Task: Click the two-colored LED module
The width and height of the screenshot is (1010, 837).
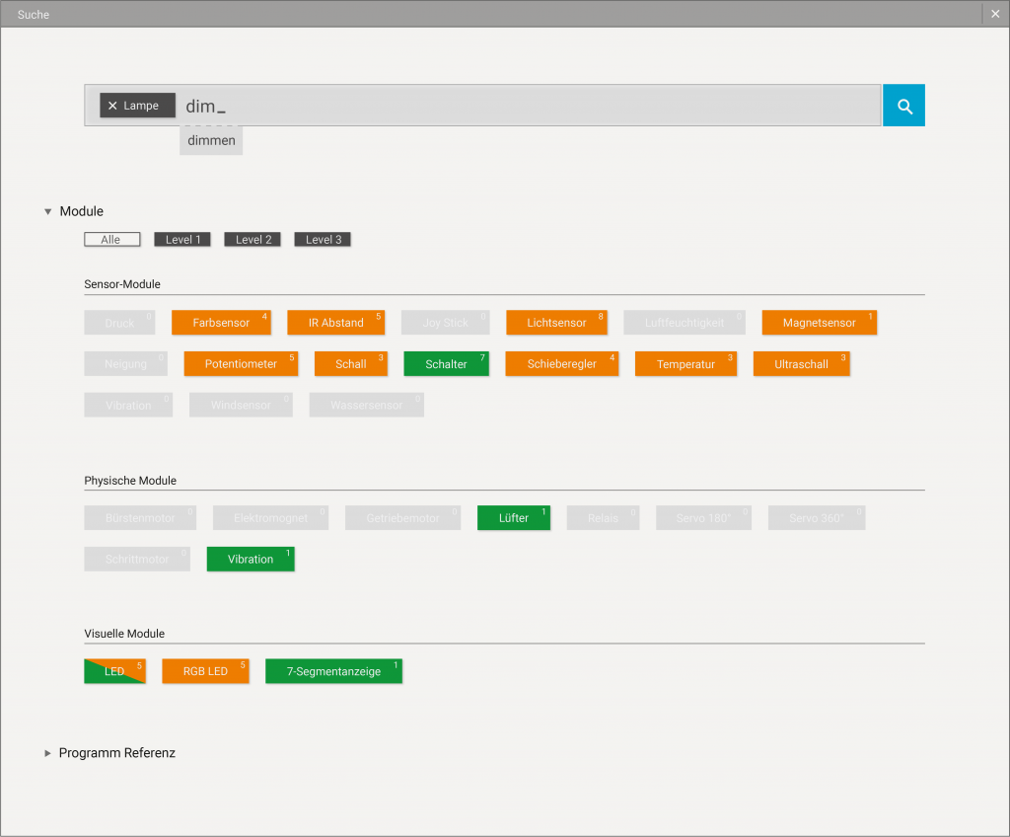Action: click(114, 671)
